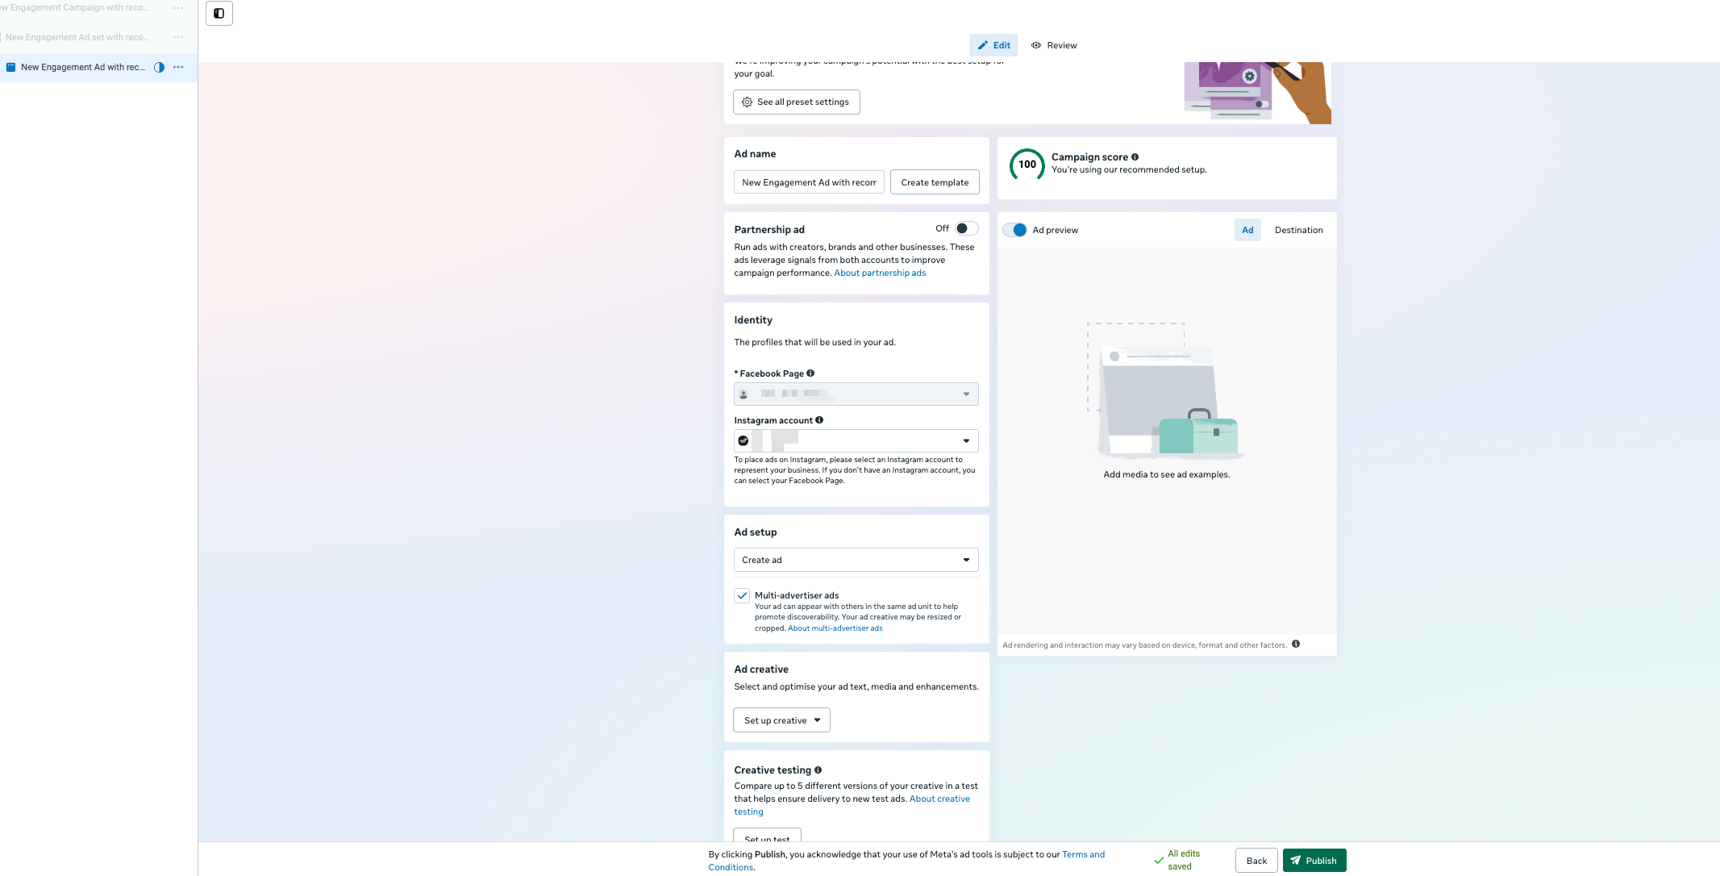This screenshot has height=876, width=1720.
Task: Open the Facebook Page dropdown
Action: pos(856,394)
